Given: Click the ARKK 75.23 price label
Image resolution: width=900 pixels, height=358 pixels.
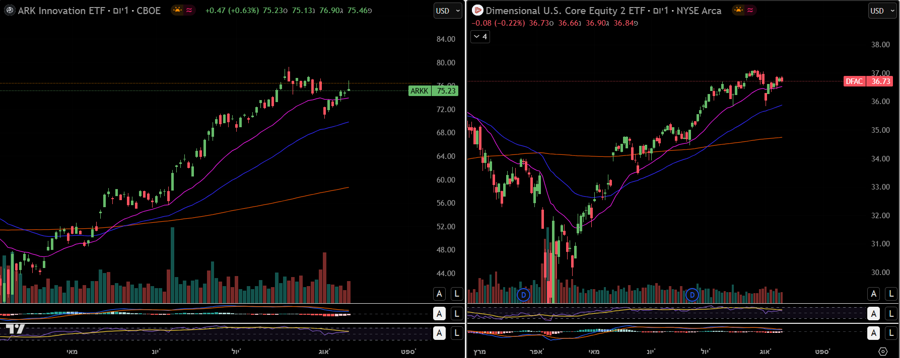Looking at the screenshot, I should [x=433, y=91].
